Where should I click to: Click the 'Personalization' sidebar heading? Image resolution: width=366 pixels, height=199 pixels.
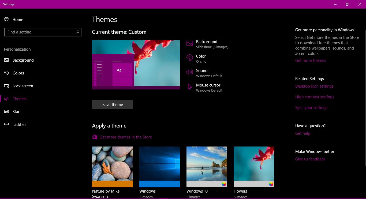coord(17,49)
